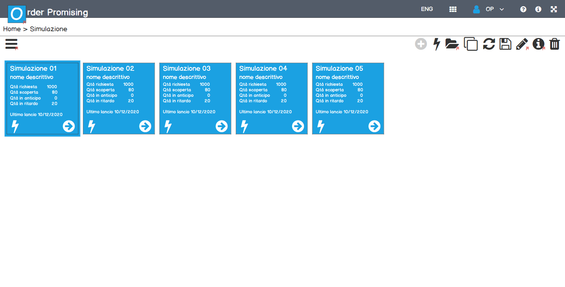Launch simulation via toolbar lightning icon
The image size is (565, 287).
437,44
